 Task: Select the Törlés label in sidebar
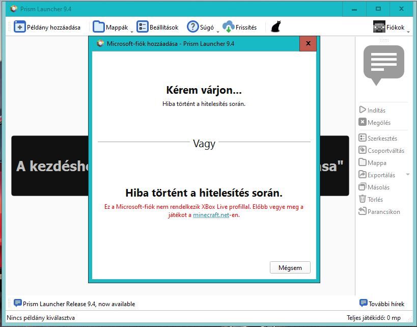(375, 200)
